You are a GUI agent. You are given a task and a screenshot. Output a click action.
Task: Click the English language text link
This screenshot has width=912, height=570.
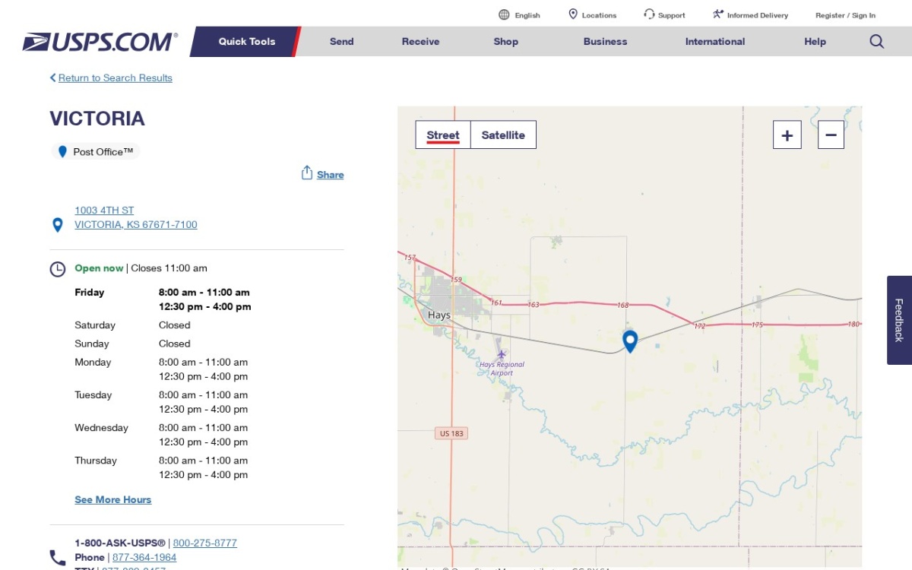527,15
